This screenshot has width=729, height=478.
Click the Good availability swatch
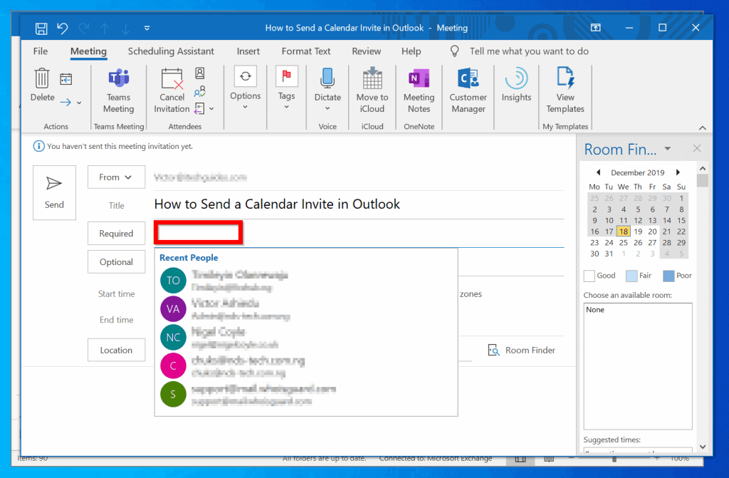tap(589, 276)
